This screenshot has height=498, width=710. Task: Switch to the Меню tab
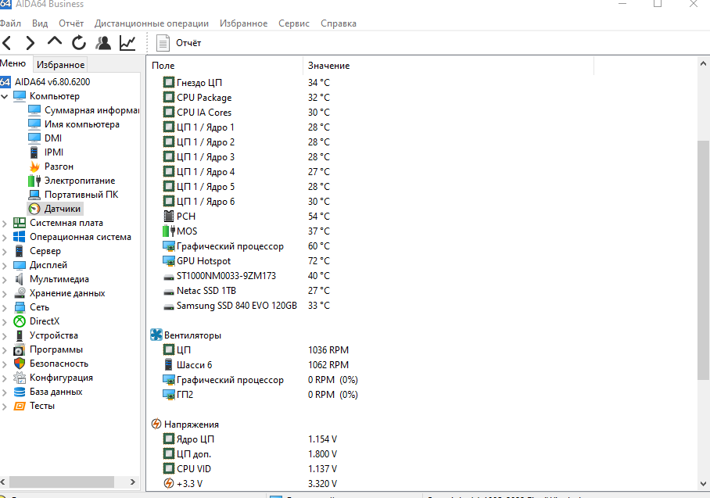point(13,63)
